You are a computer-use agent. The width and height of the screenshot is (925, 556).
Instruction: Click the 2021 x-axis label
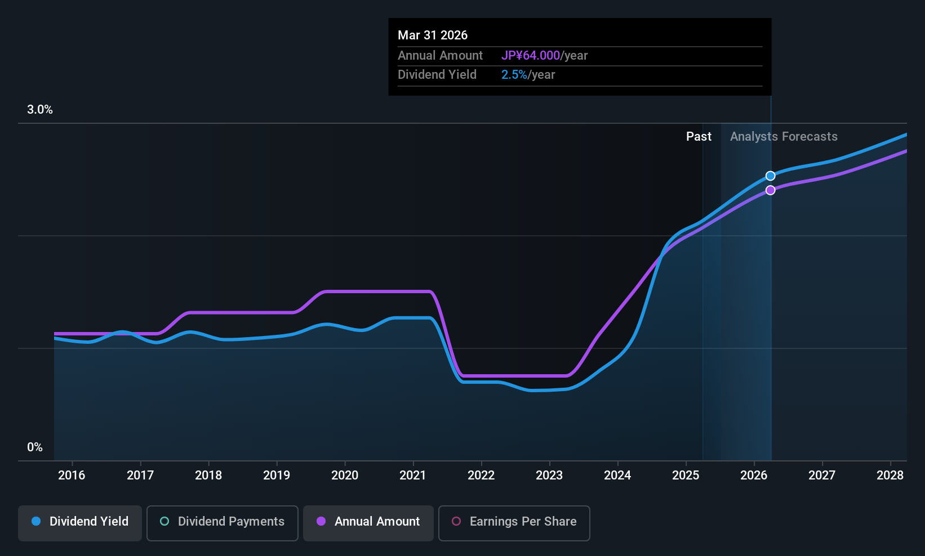413,476
